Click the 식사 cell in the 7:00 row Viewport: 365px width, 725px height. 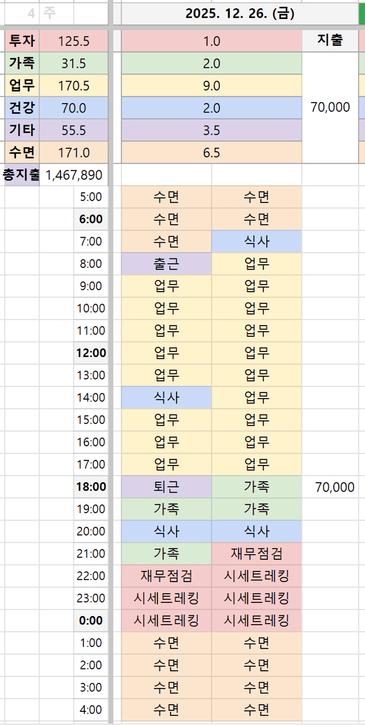tap(256, 241)
